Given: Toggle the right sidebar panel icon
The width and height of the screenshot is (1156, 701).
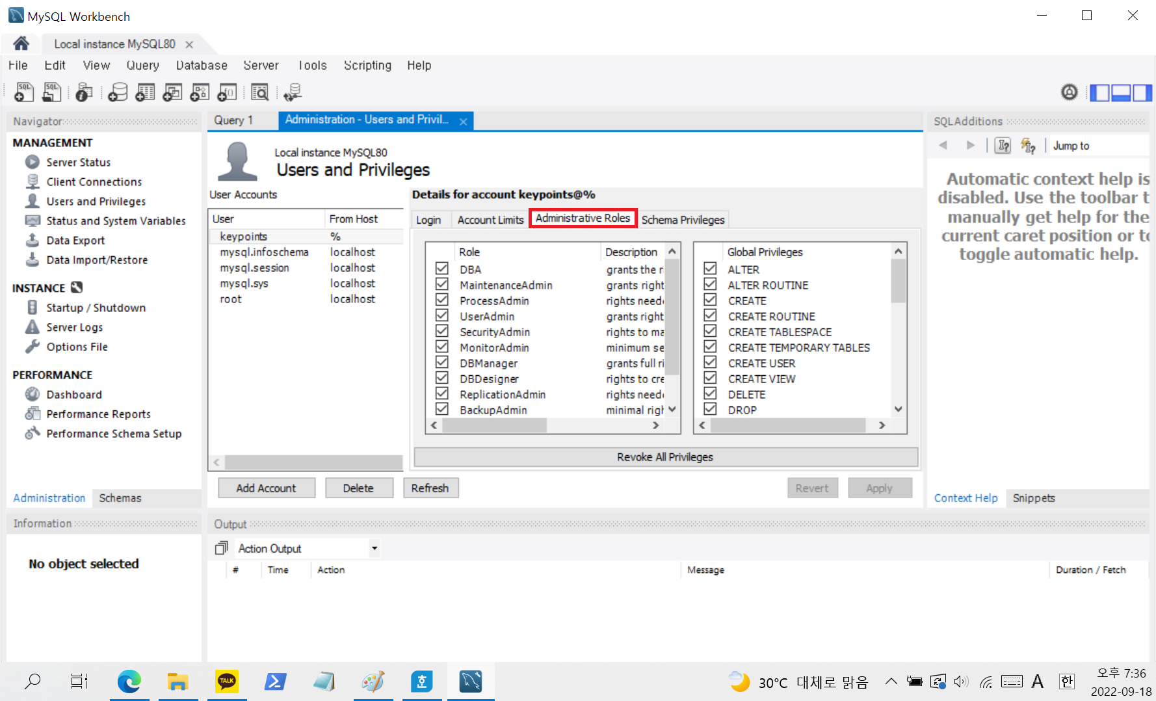Looking at the screenshot, I should coord(1142,93).
